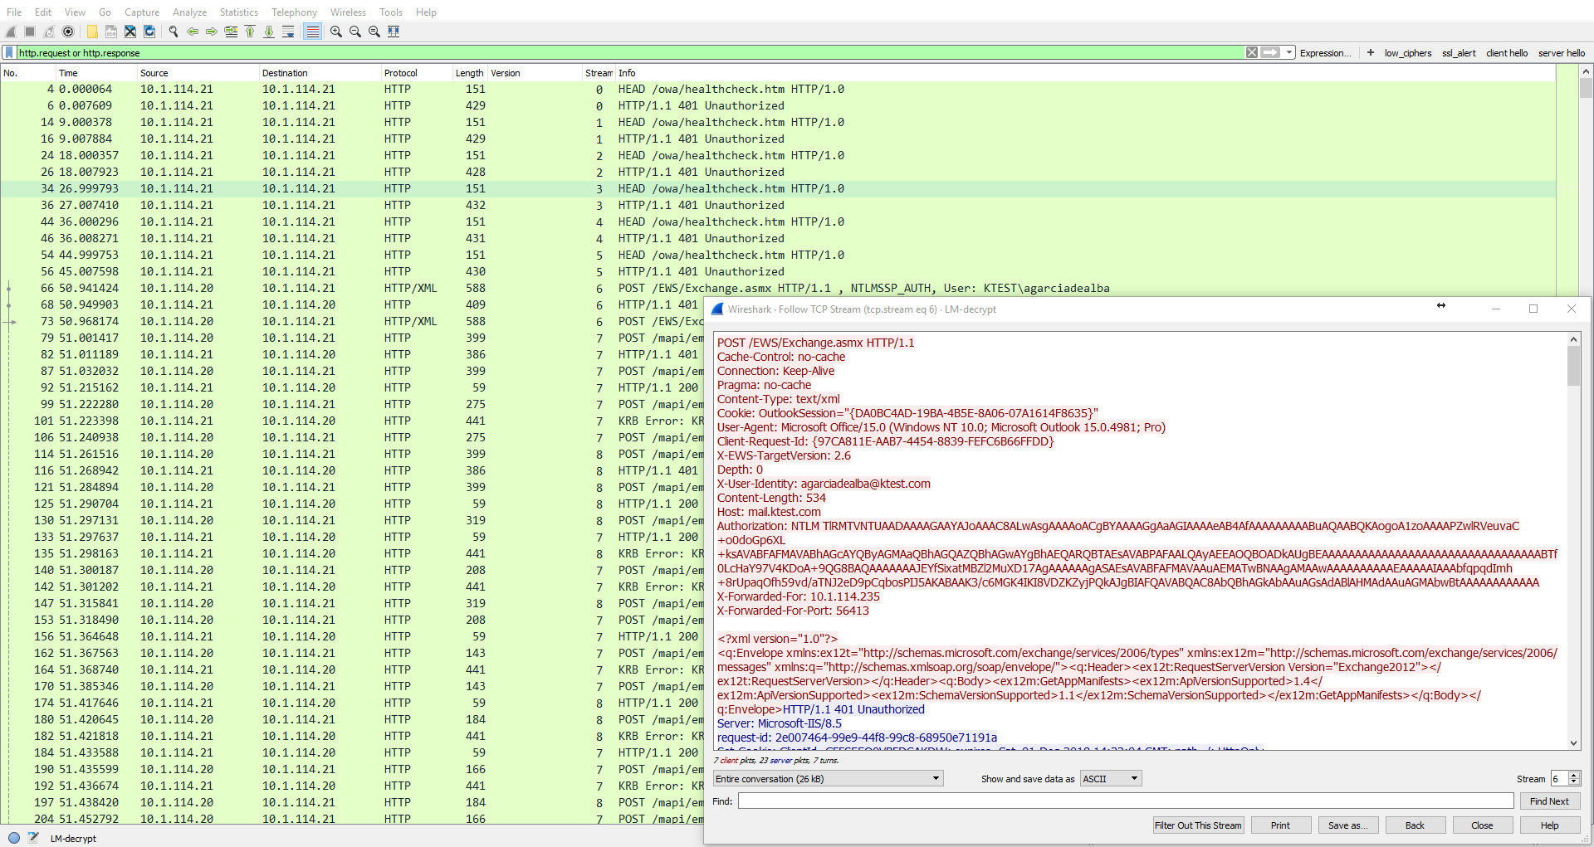Reload the capture file icon
The image size is (1594, 847).
pos(149,32)
